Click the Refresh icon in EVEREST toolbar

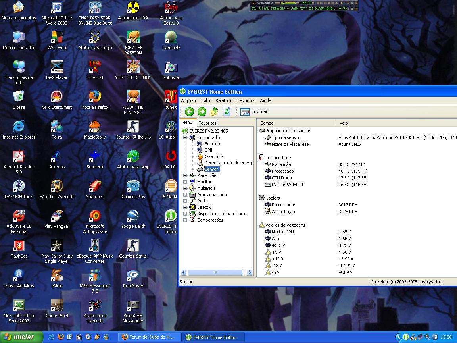[227, 112]
